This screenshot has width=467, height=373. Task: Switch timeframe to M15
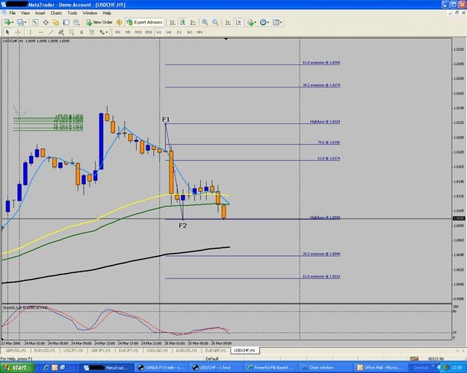click(x=138, y=32)
